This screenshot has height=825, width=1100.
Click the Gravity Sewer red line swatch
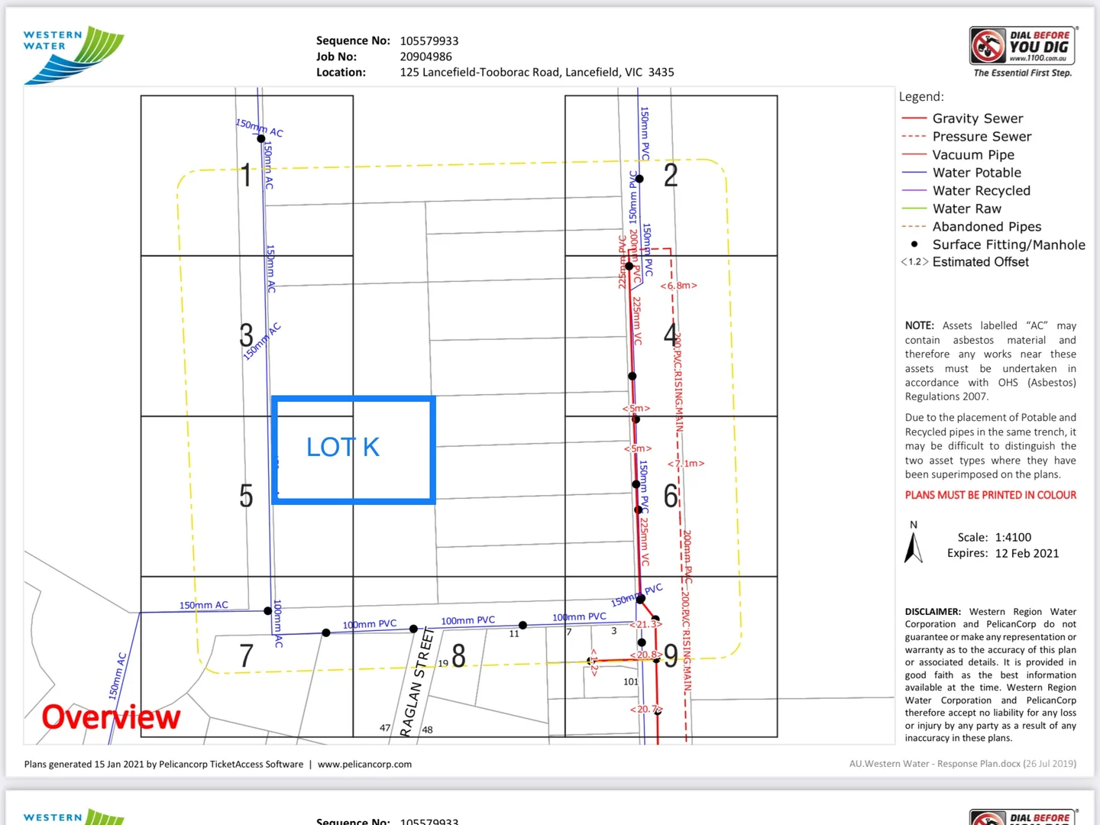(914, 118)
